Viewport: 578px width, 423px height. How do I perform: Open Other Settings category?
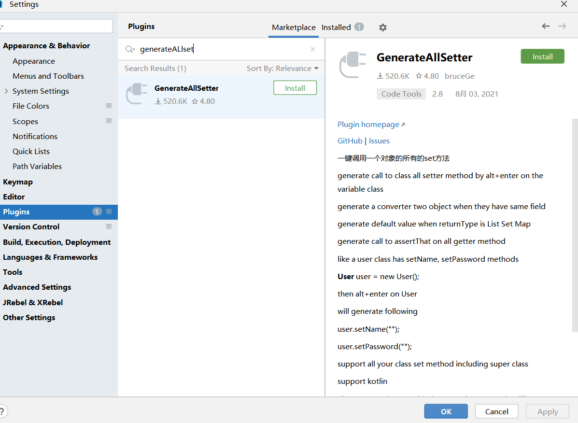coord(29,318)
